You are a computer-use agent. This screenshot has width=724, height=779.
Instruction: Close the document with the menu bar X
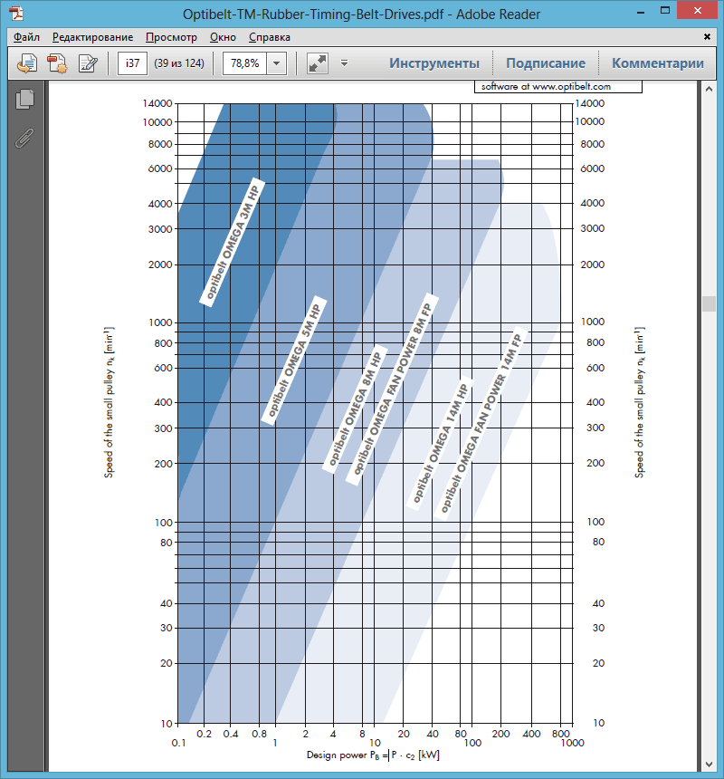[x=707, y=37]
